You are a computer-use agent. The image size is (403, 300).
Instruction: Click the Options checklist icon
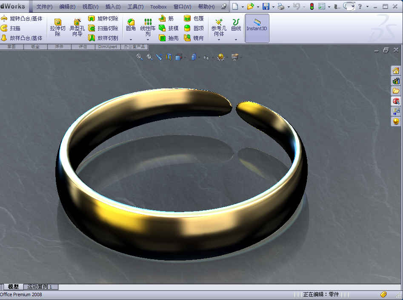click(x=322, y=6)
